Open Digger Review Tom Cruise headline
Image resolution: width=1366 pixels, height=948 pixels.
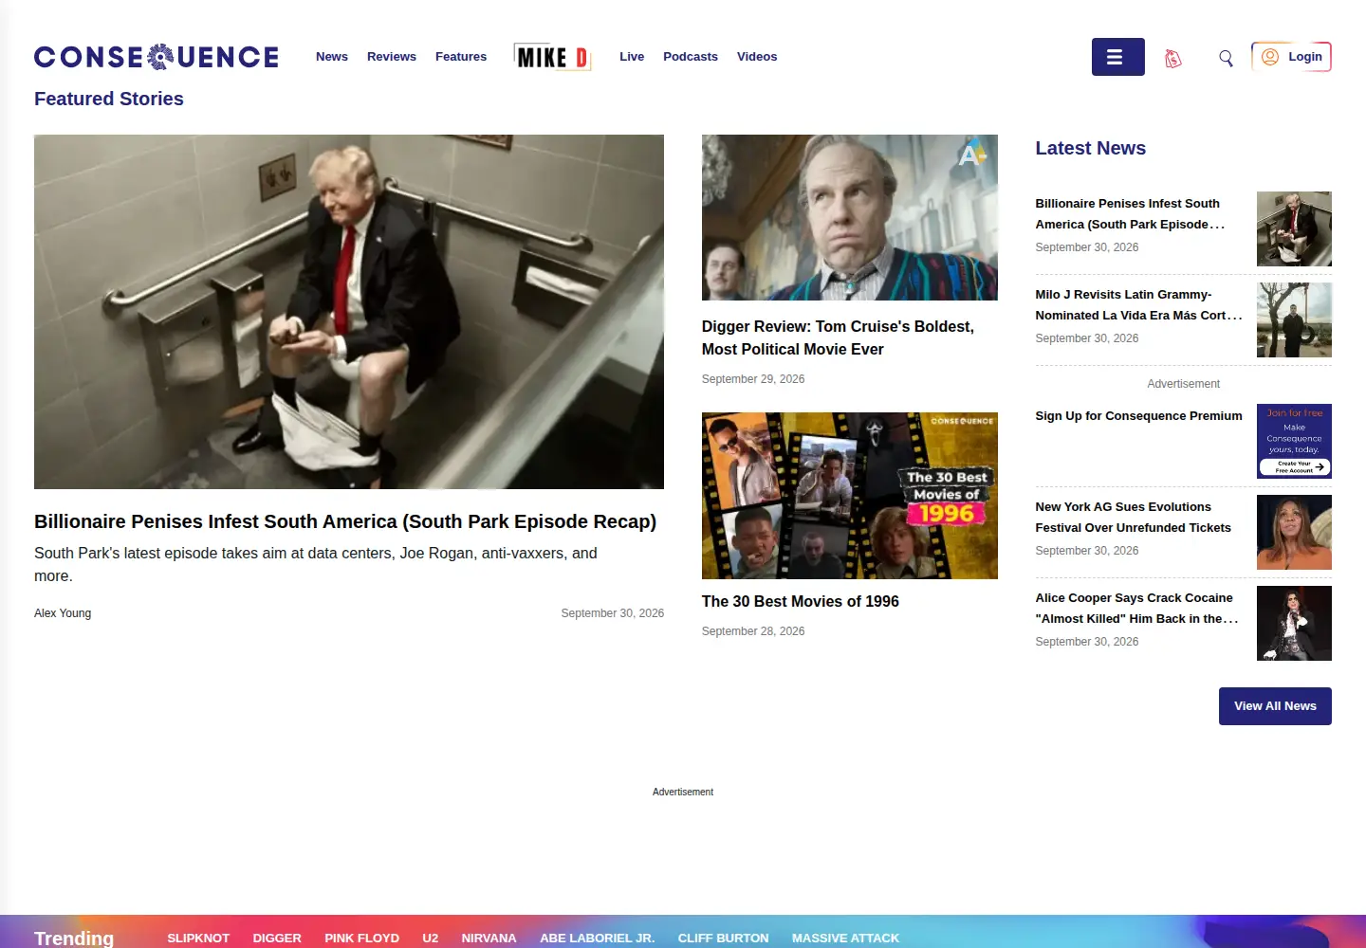pyautogui.click(x=838, y=337)
